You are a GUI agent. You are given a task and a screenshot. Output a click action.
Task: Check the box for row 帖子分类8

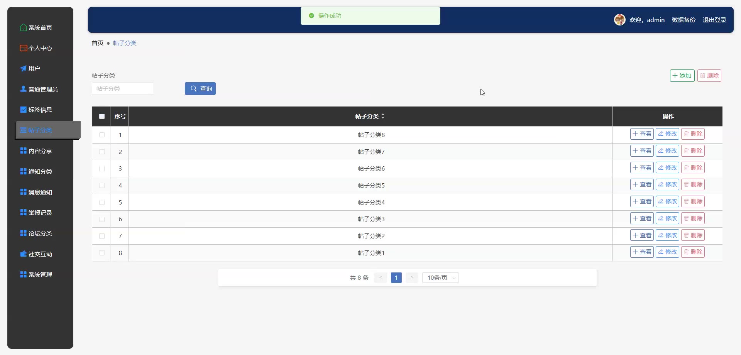pos(102,135)
